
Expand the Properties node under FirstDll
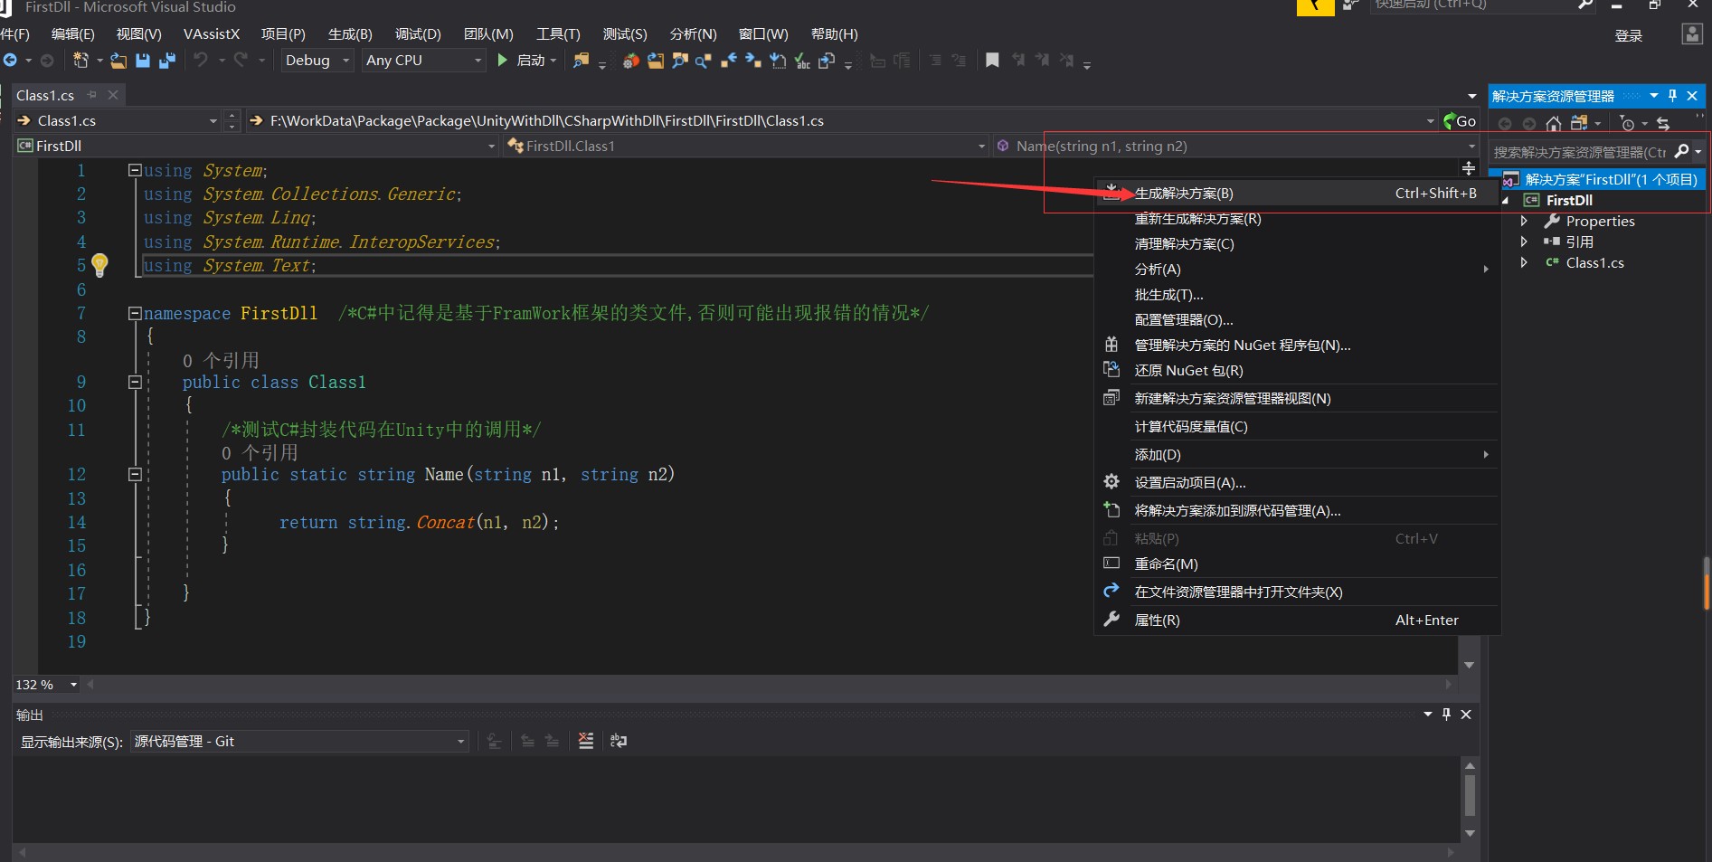pos(1524,221)
